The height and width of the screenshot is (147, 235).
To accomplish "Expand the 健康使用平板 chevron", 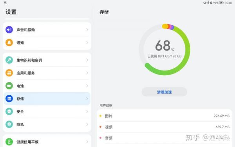I will point(87,142).
